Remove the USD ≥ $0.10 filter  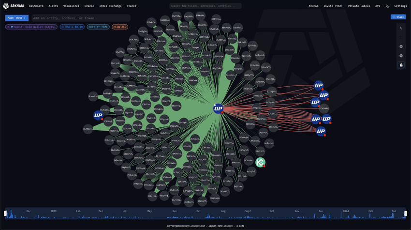(63, 27)
